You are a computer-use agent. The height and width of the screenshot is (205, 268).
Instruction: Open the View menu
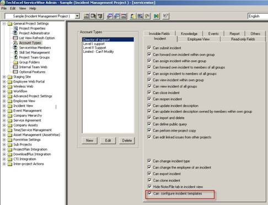pos(23,8)
